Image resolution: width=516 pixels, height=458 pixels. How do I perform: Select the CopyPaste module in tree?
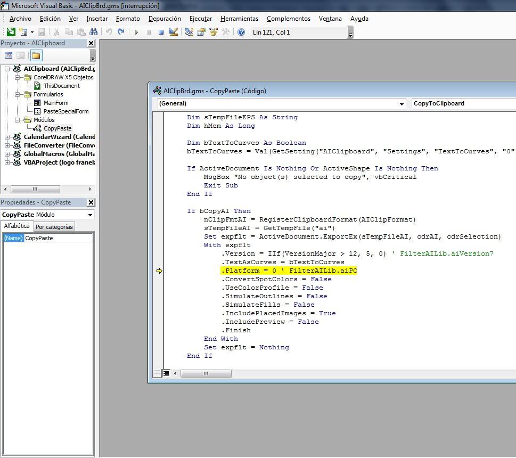[x=58, y=129]
